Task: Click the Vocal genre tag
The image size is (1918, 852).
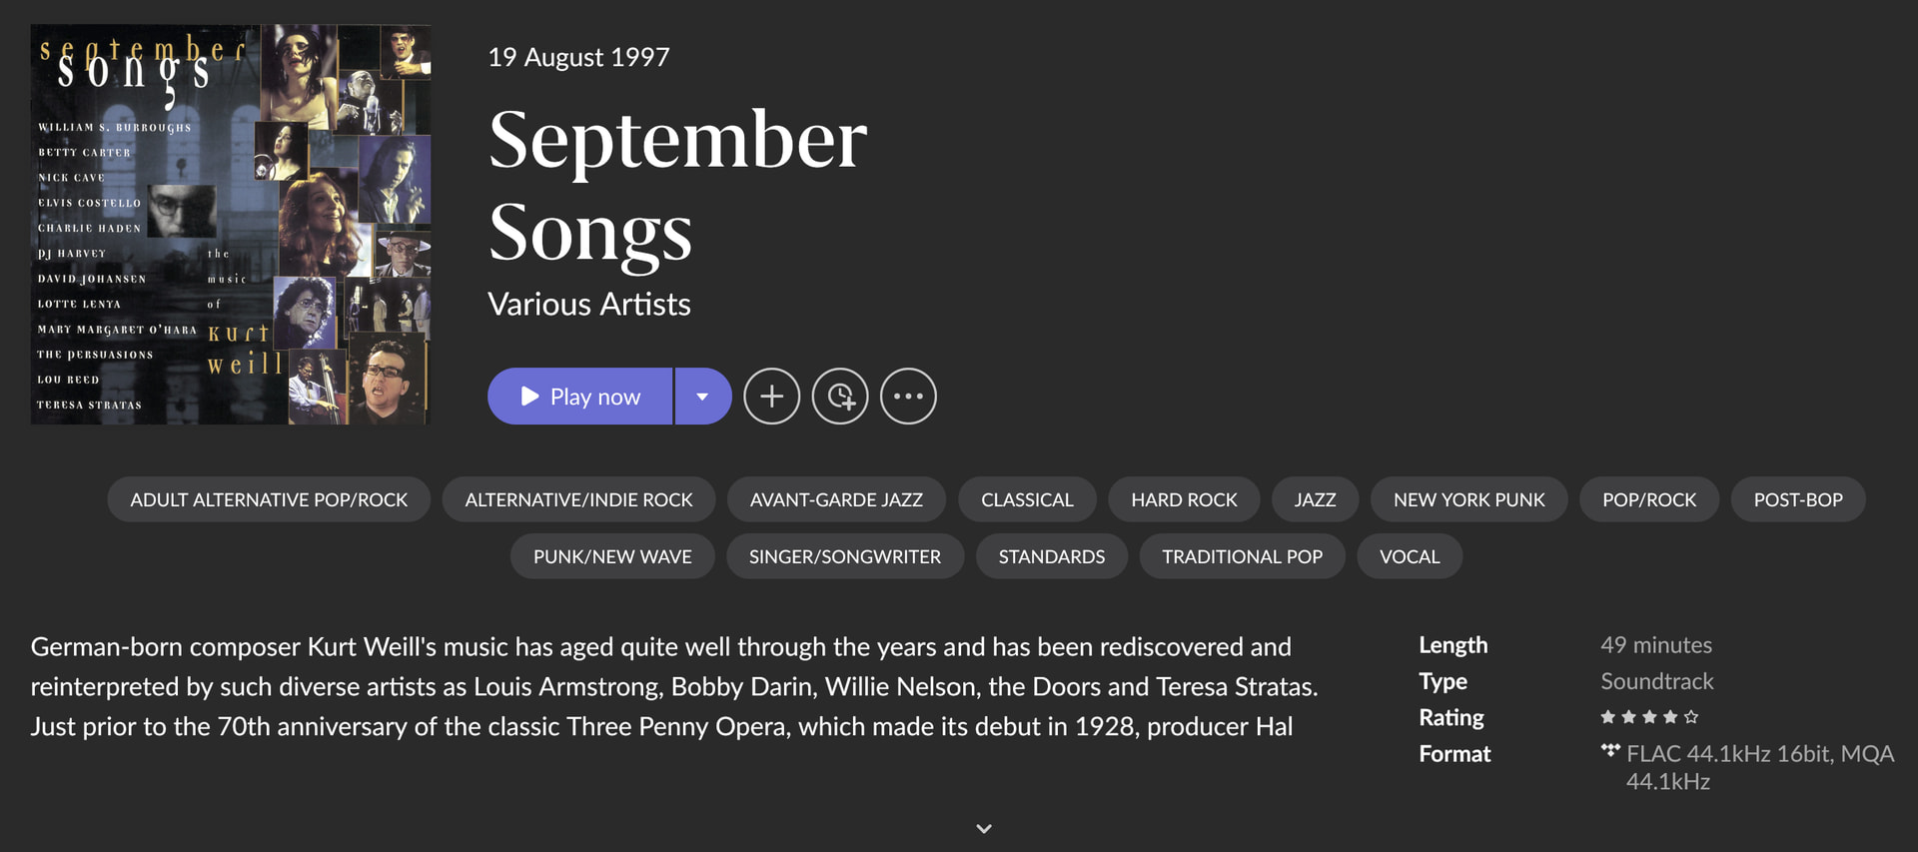Action: click(x=1410, y=556)
